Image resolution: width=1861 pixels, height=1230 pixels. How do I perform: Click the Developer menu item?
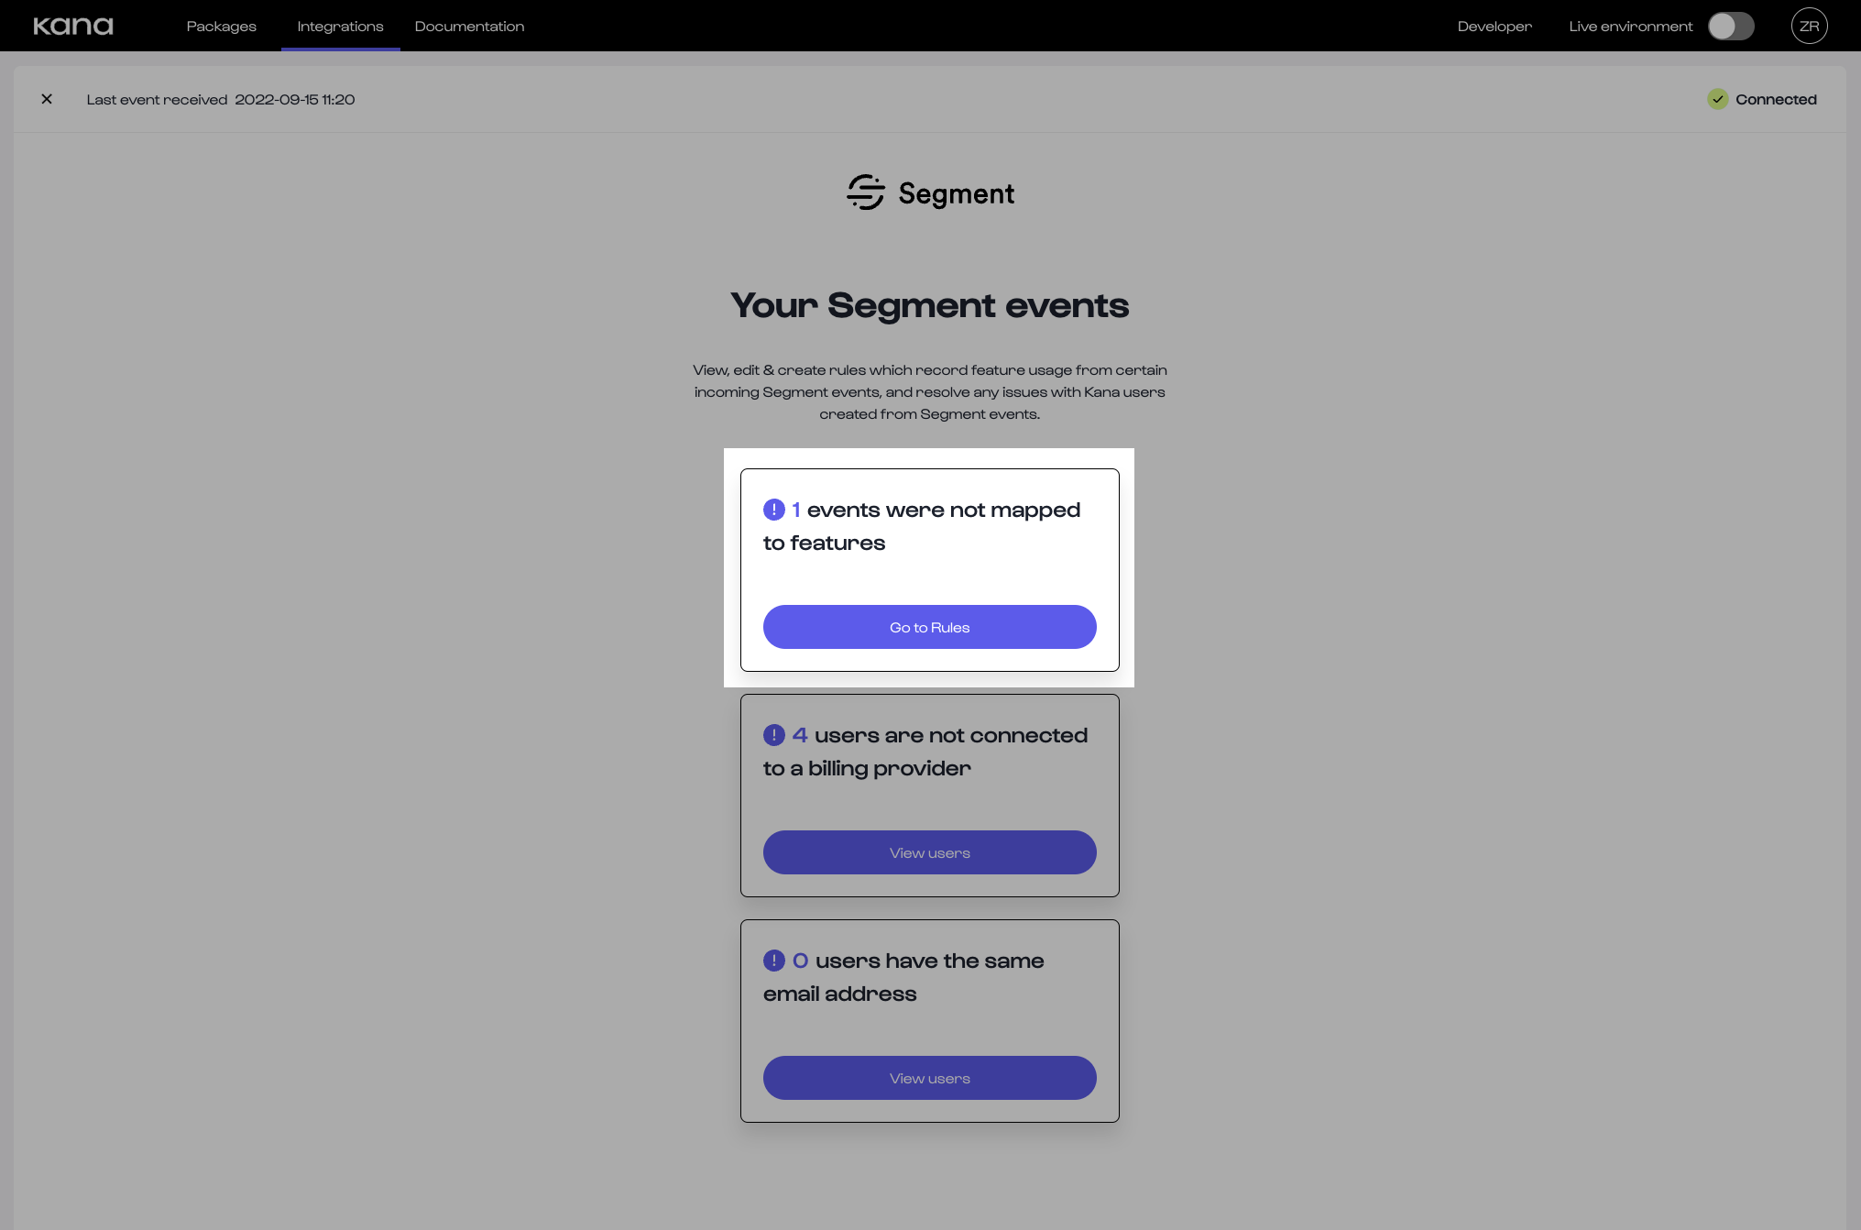1494,26
